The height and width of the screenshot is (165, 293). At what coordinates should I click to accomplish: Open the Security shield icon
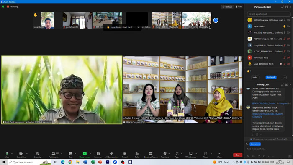37,154
